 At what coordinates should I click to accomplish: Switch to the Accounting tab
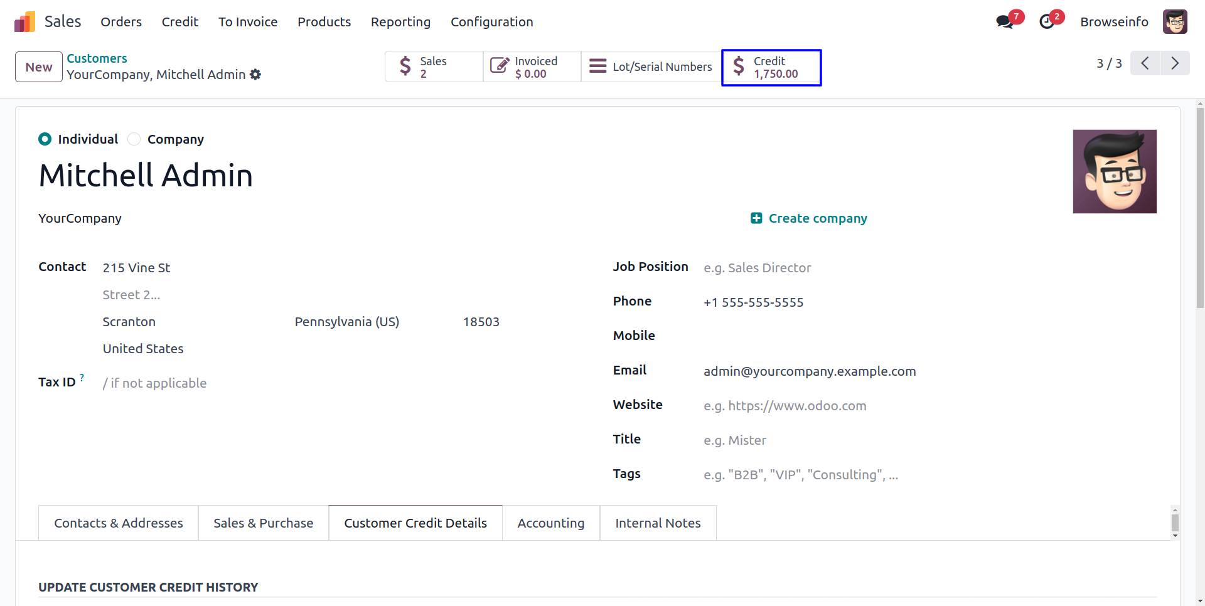tap(550, 523)
